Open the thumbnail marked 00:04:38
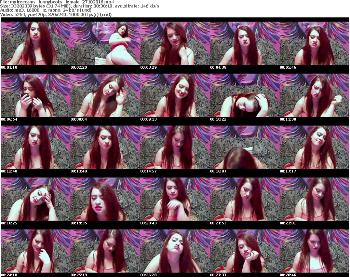This screenshot has height=277, width=350. (x=244, y=43)
